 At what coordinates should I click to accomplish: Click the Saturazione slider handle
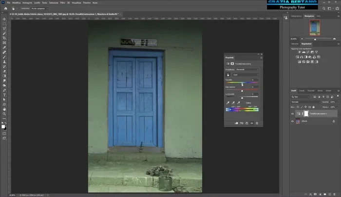pyautogui.click(x=242, y=91)
